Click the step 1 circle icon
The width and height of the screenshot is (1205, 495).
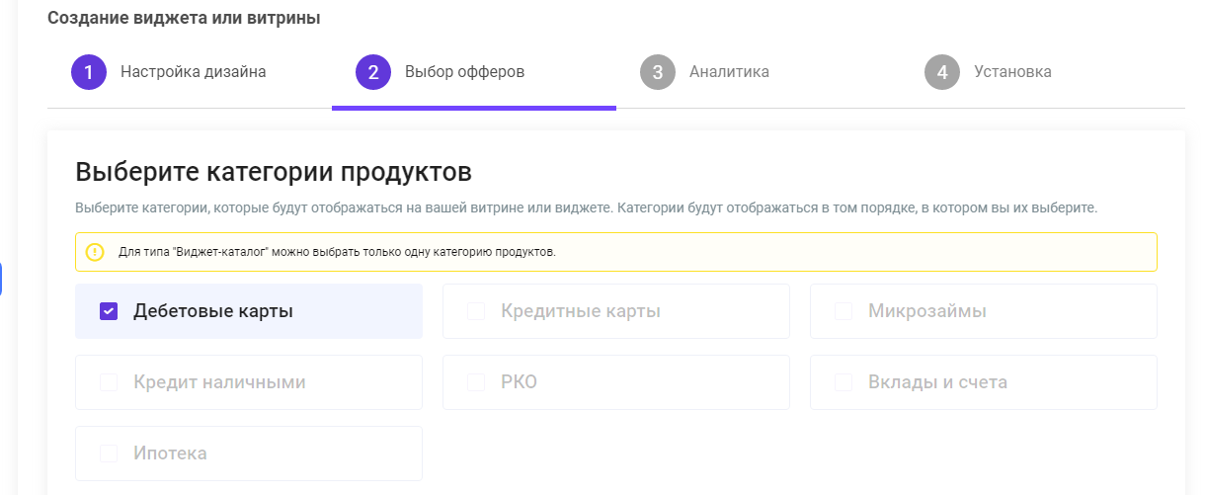(x=89, y=72)
